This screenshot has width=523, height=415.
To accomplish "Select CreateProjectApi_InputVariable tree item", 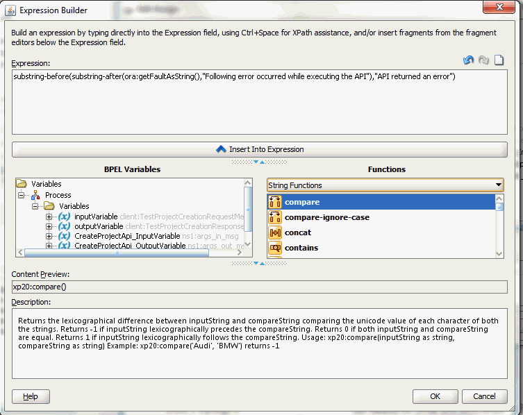I will [x=127, y=236].
